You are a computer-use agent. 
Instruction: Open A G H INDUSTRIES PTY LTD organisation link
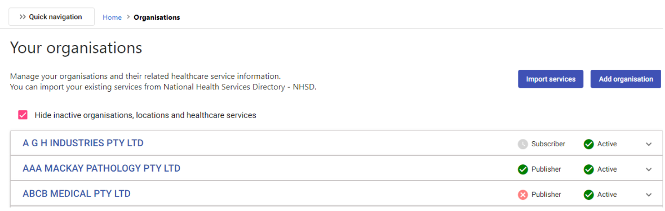point(83,143)
